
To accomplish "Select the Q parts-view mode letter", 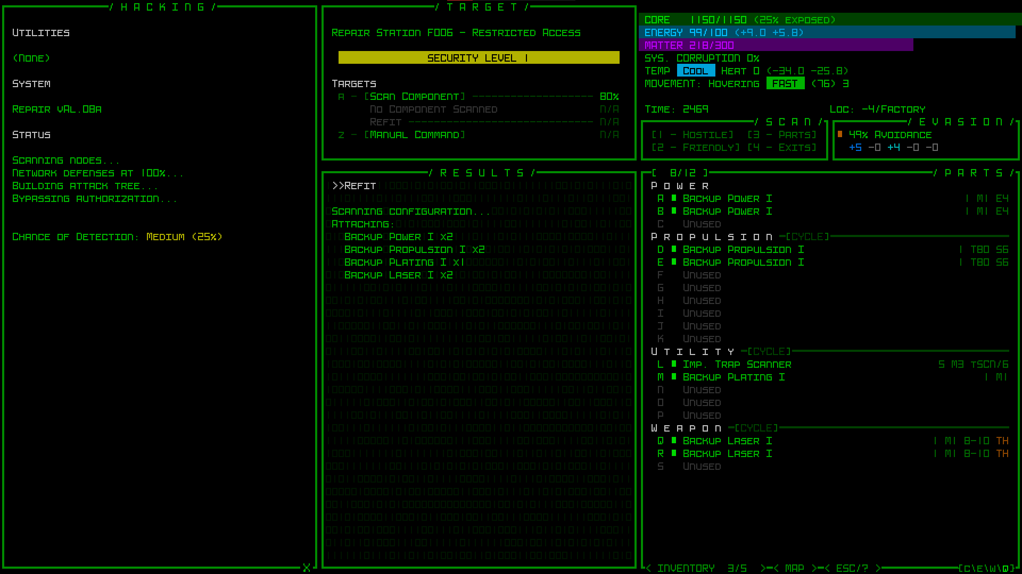I will pyautogui.click(x=1005, y=568).
